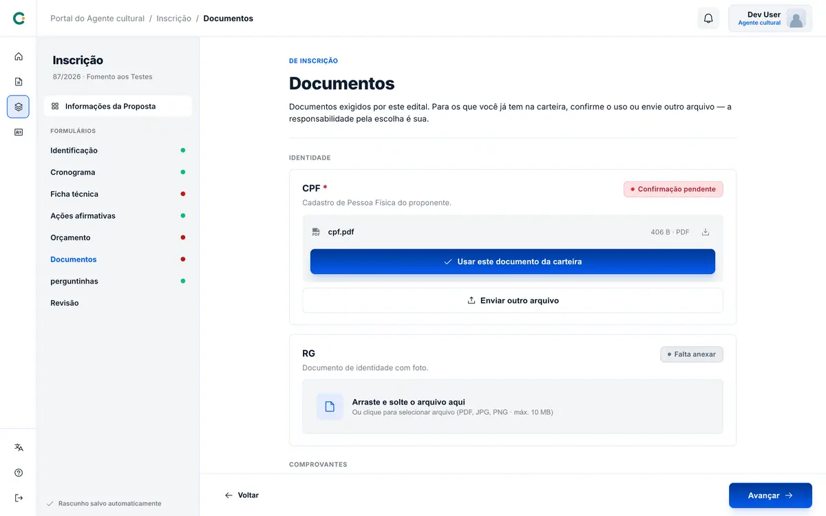Click Usar este documento da carteira
Screen dimensions: 826x516
pyautogui.click(x=513, y=261)
